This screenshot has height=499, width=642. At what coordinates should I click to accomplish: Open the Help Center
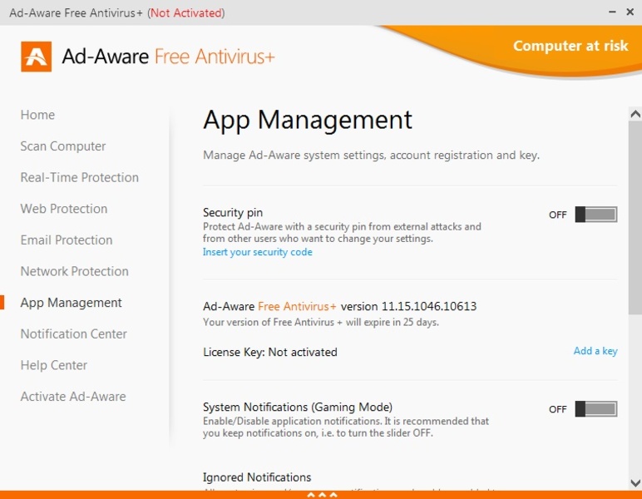[53, 365]
